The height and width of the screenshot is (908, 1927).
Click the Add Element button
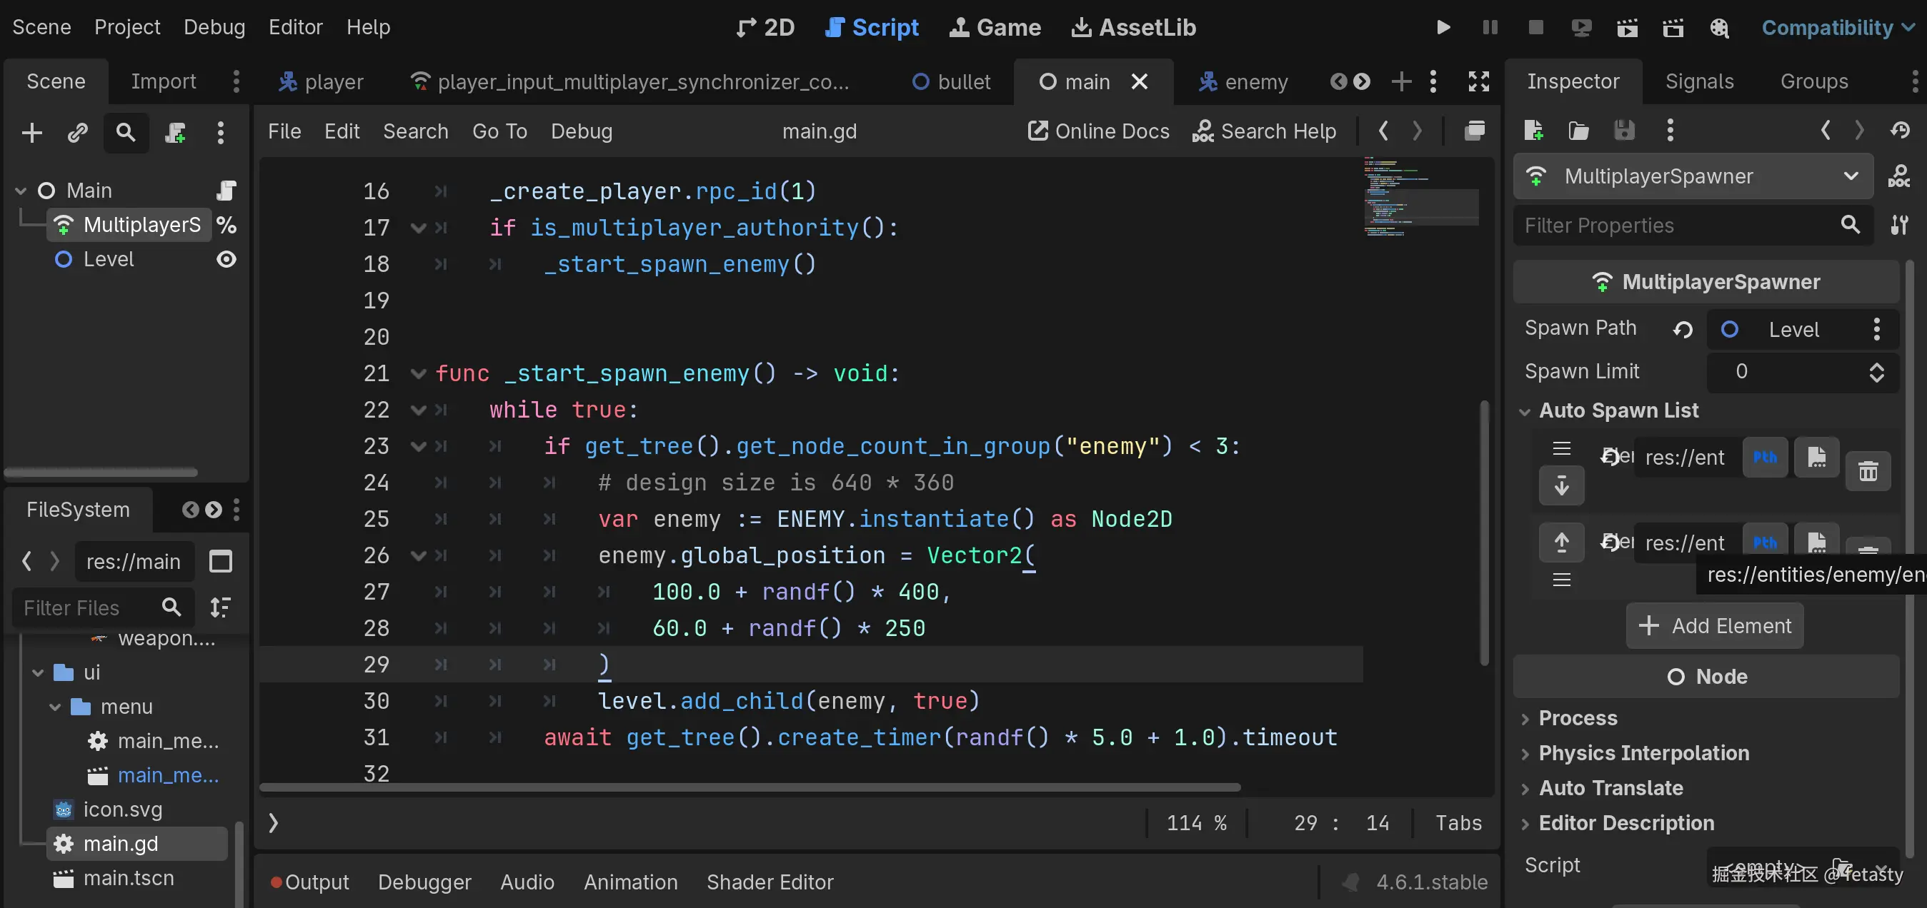(1714, 626)
